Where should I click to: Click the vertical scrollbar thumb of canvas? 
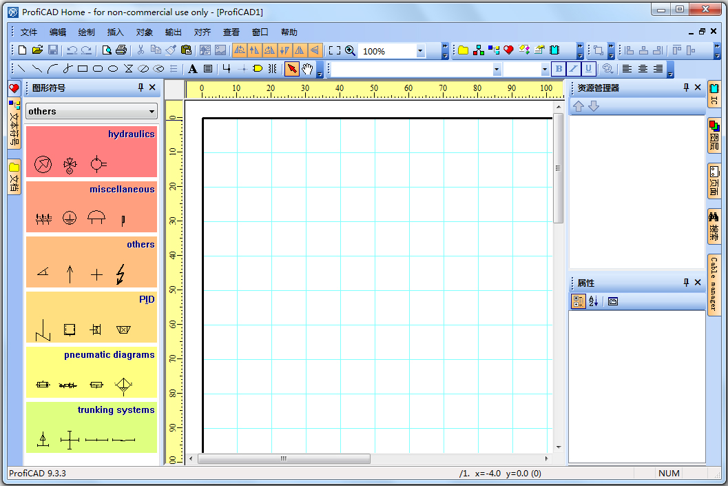tap(558, 168)
